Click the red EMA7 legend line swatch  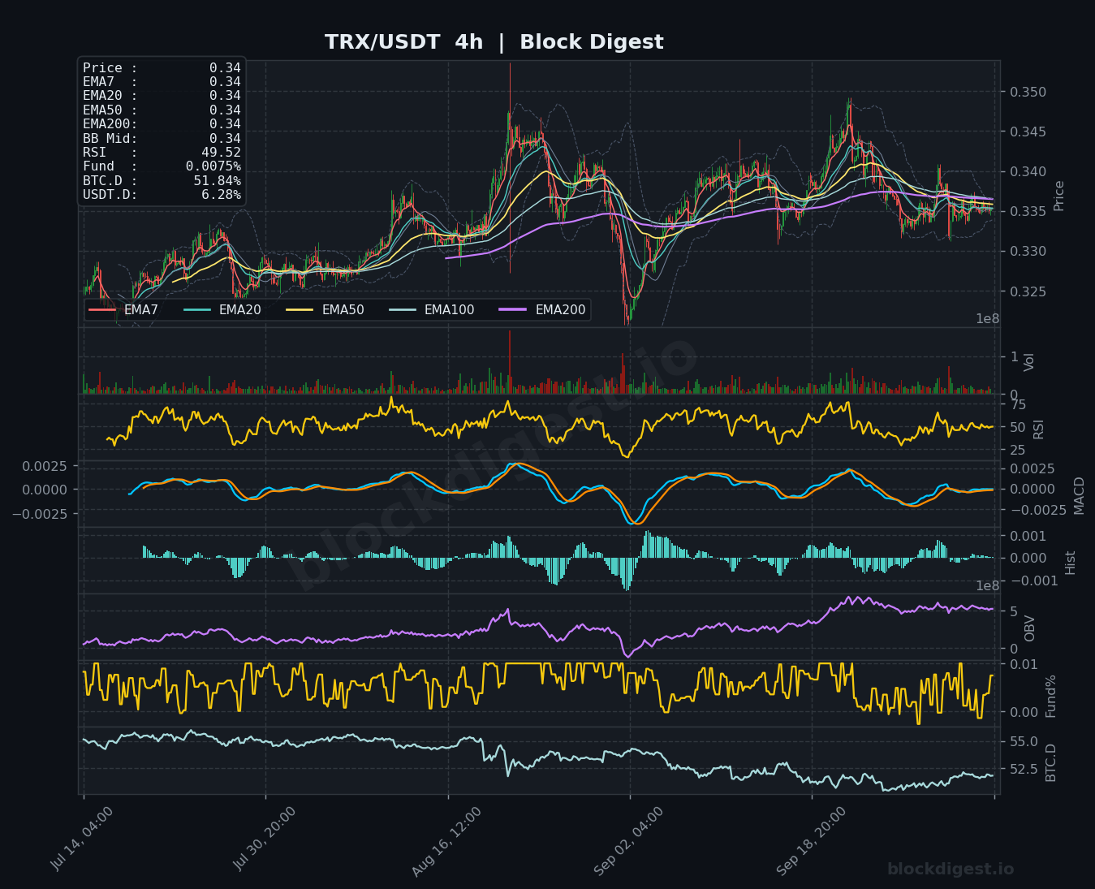pos(102,310)
